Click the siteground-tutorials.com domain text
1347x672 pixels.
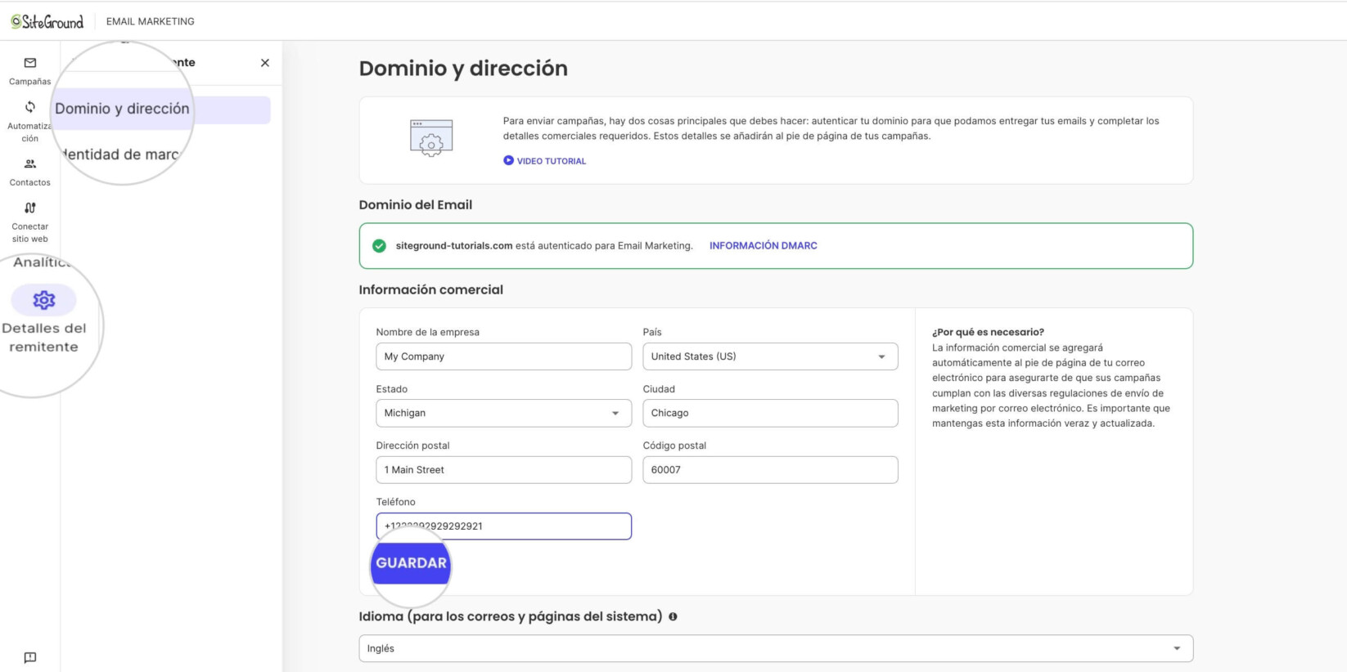click(454, 245)
